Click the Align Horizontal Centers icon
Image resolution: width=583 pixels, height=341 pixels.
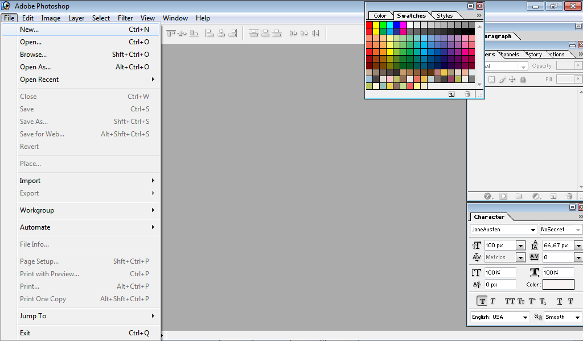click(221, 34)
